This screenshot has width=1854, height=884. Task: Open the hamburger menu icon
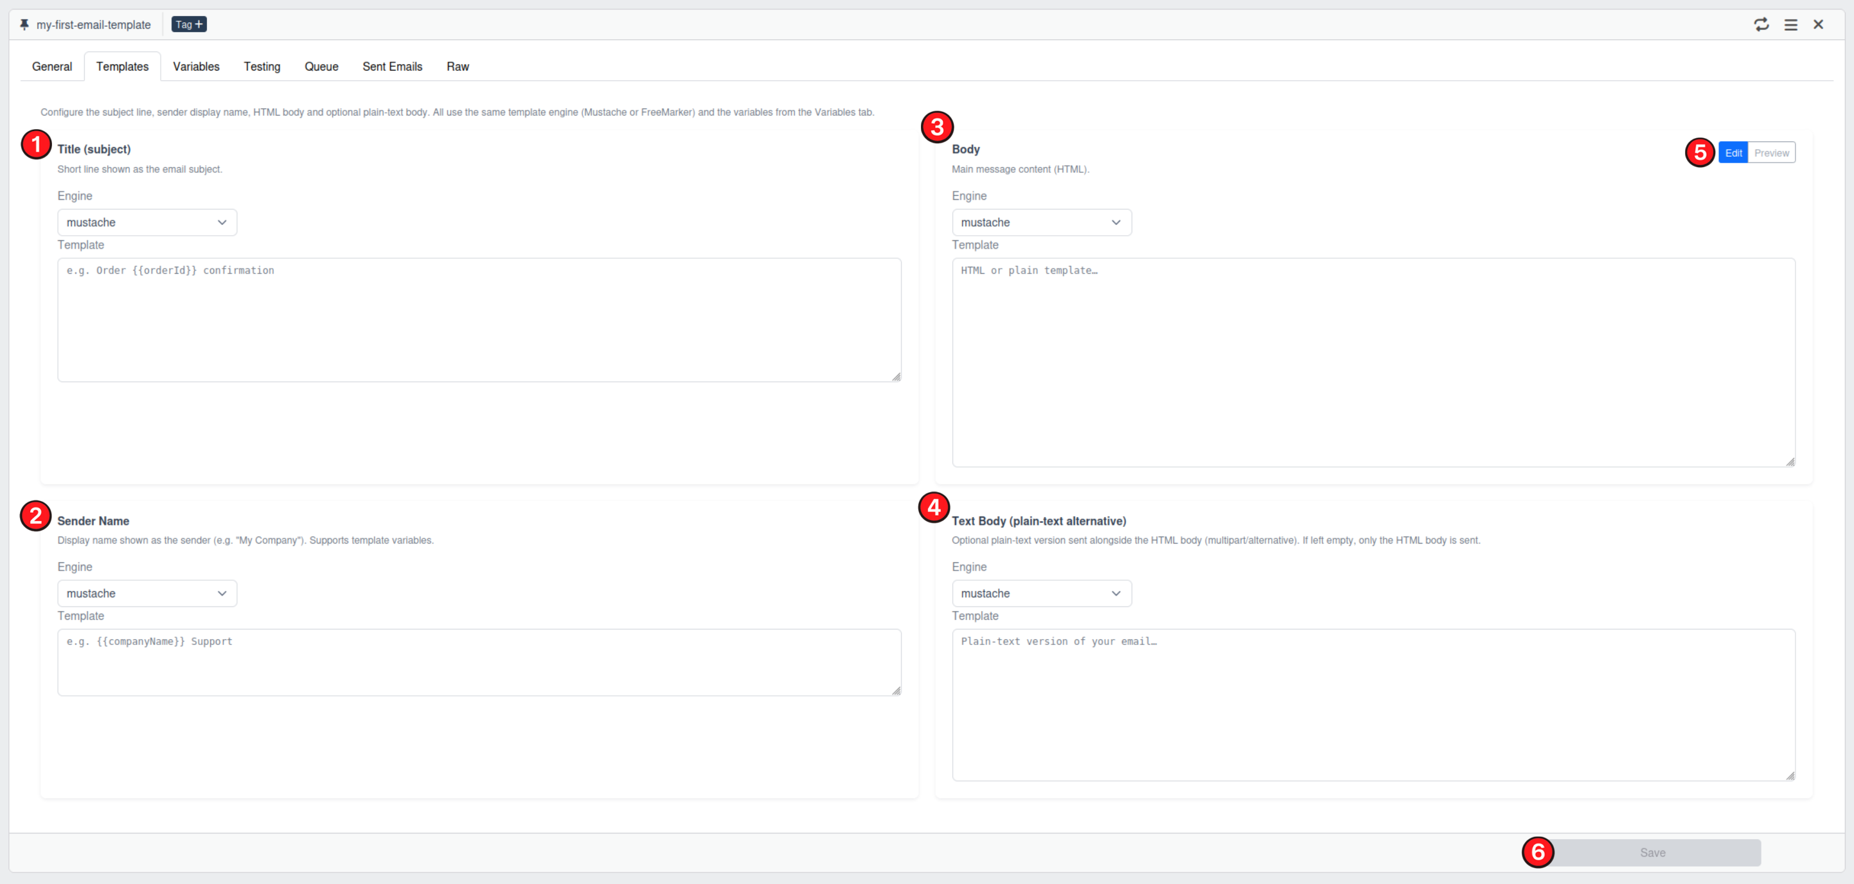pos(1790,24)
